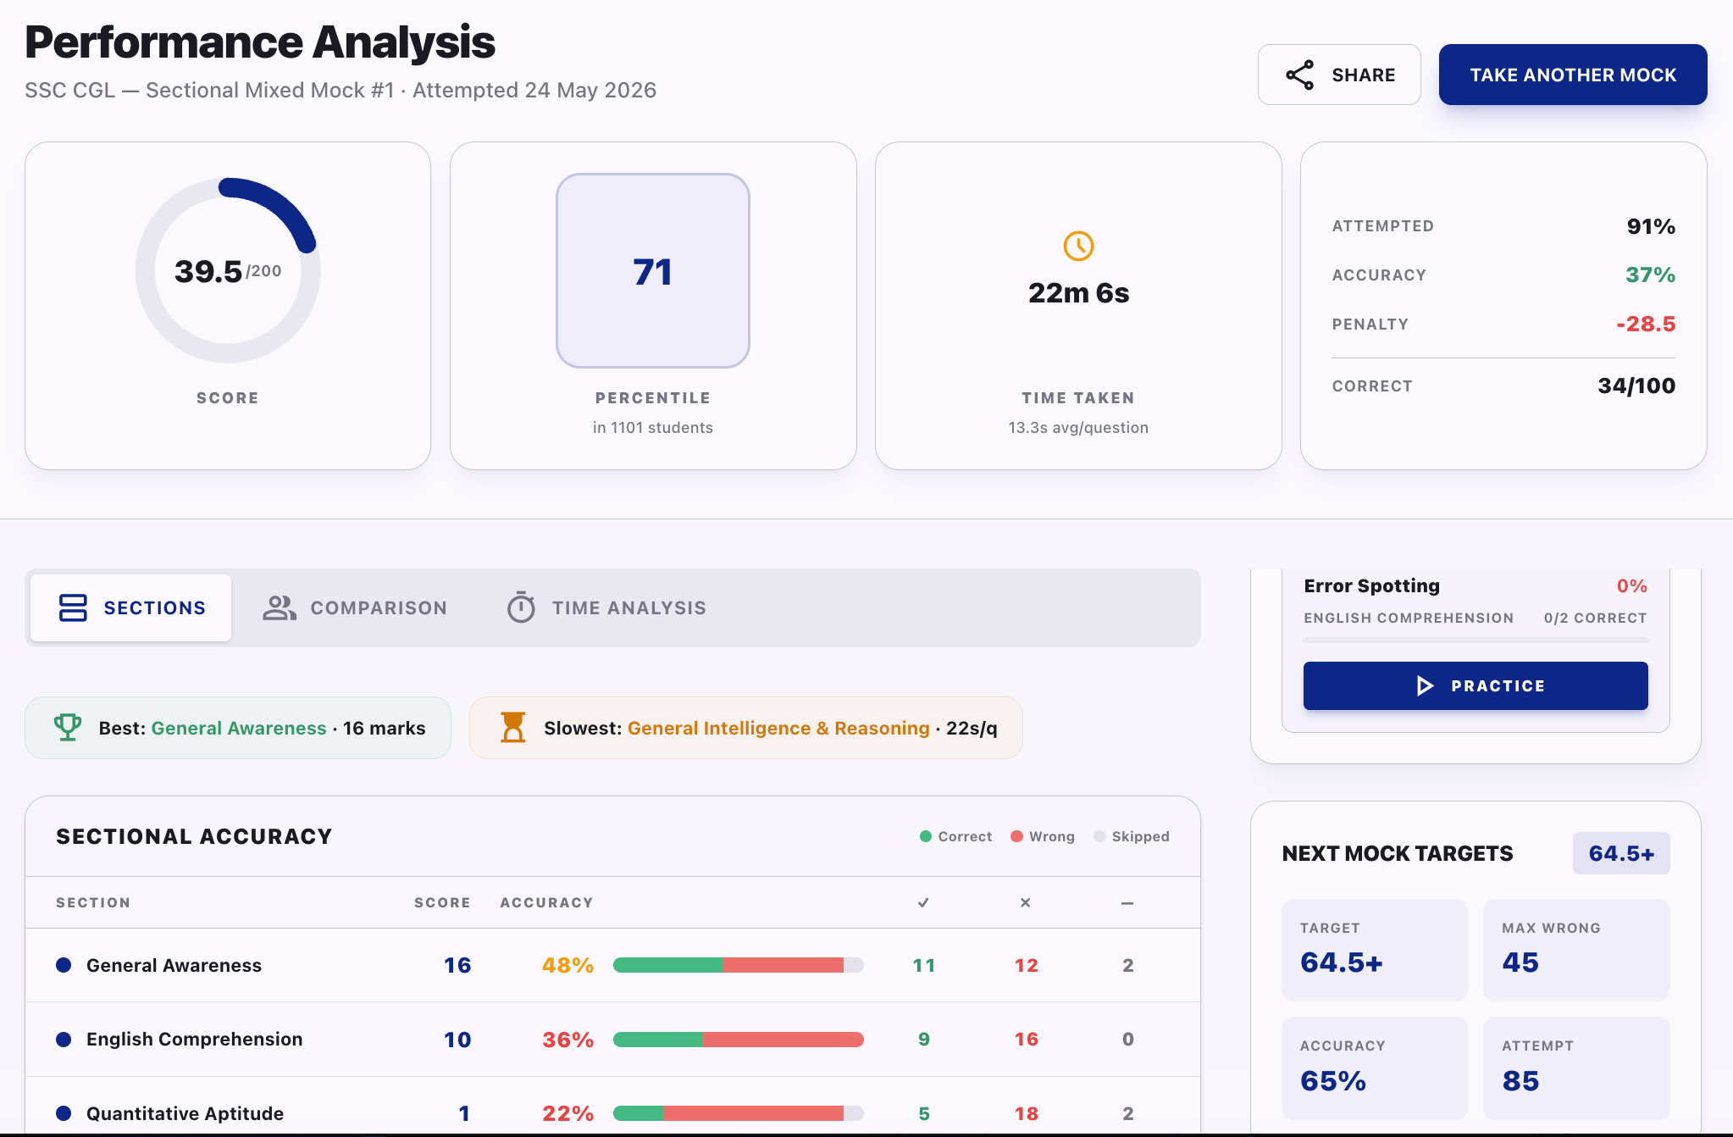Open the Comparison tab
The image size is (1733, 1137).
click(355, 607)
